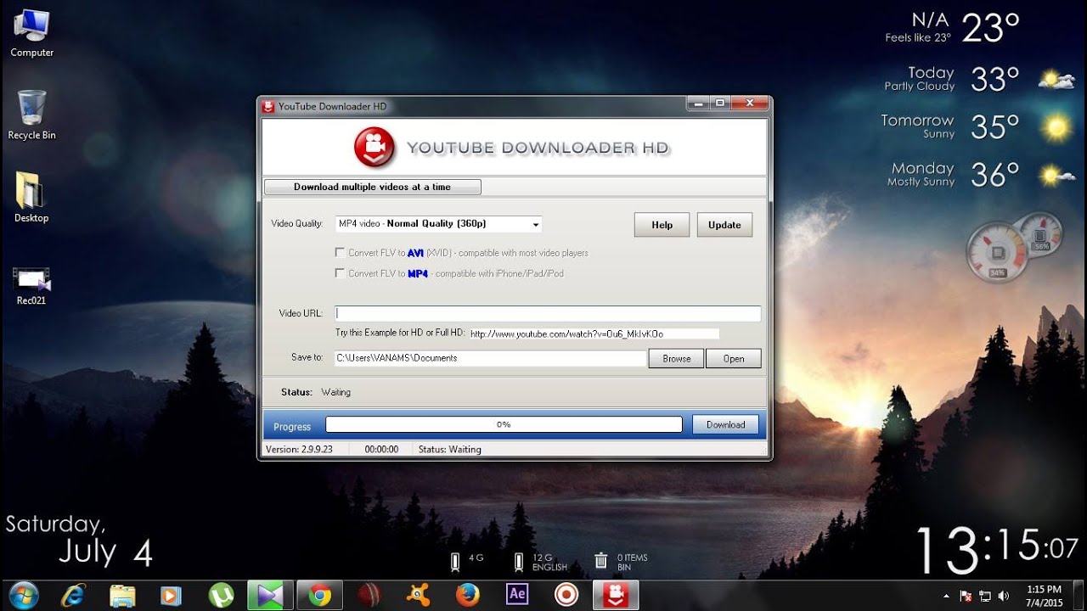Click the Open folder button
The width and height of the screenshot is (1087, 611).
(734, 358)
